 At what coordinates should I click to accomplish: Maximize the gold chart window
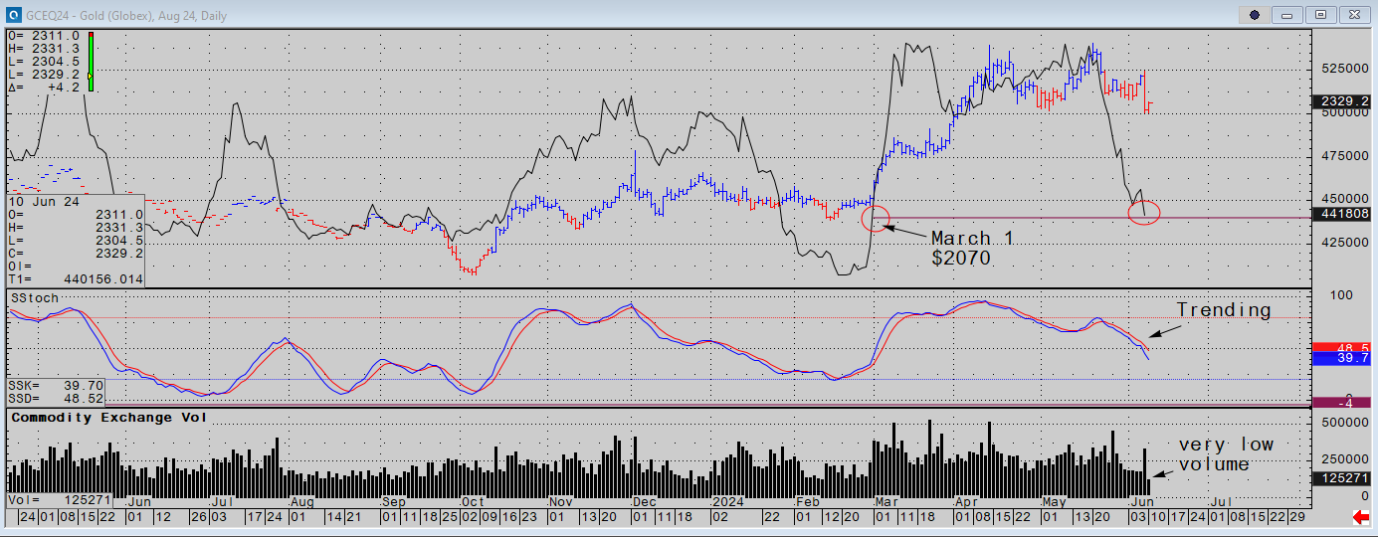(x=1320, y=14)
